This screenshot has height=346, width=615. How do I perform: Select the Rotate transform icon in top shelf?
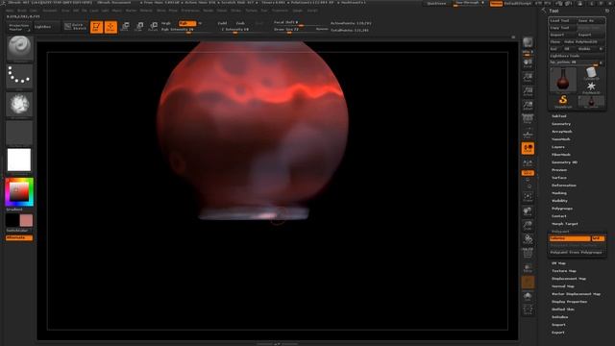coord(154,27)
